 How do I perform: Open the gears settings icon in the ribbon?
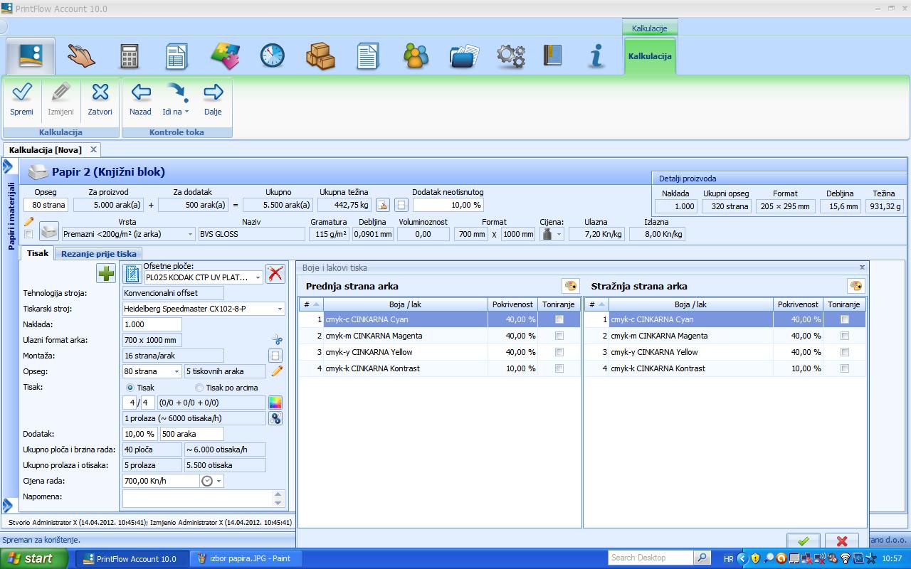tap(510, 55)
